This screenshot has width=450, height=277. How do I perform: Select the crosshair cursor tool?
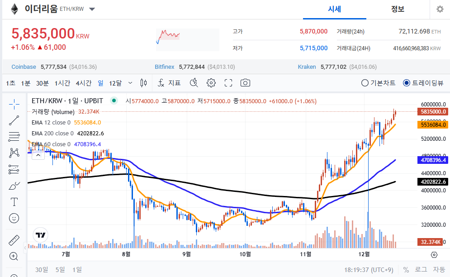14,104
